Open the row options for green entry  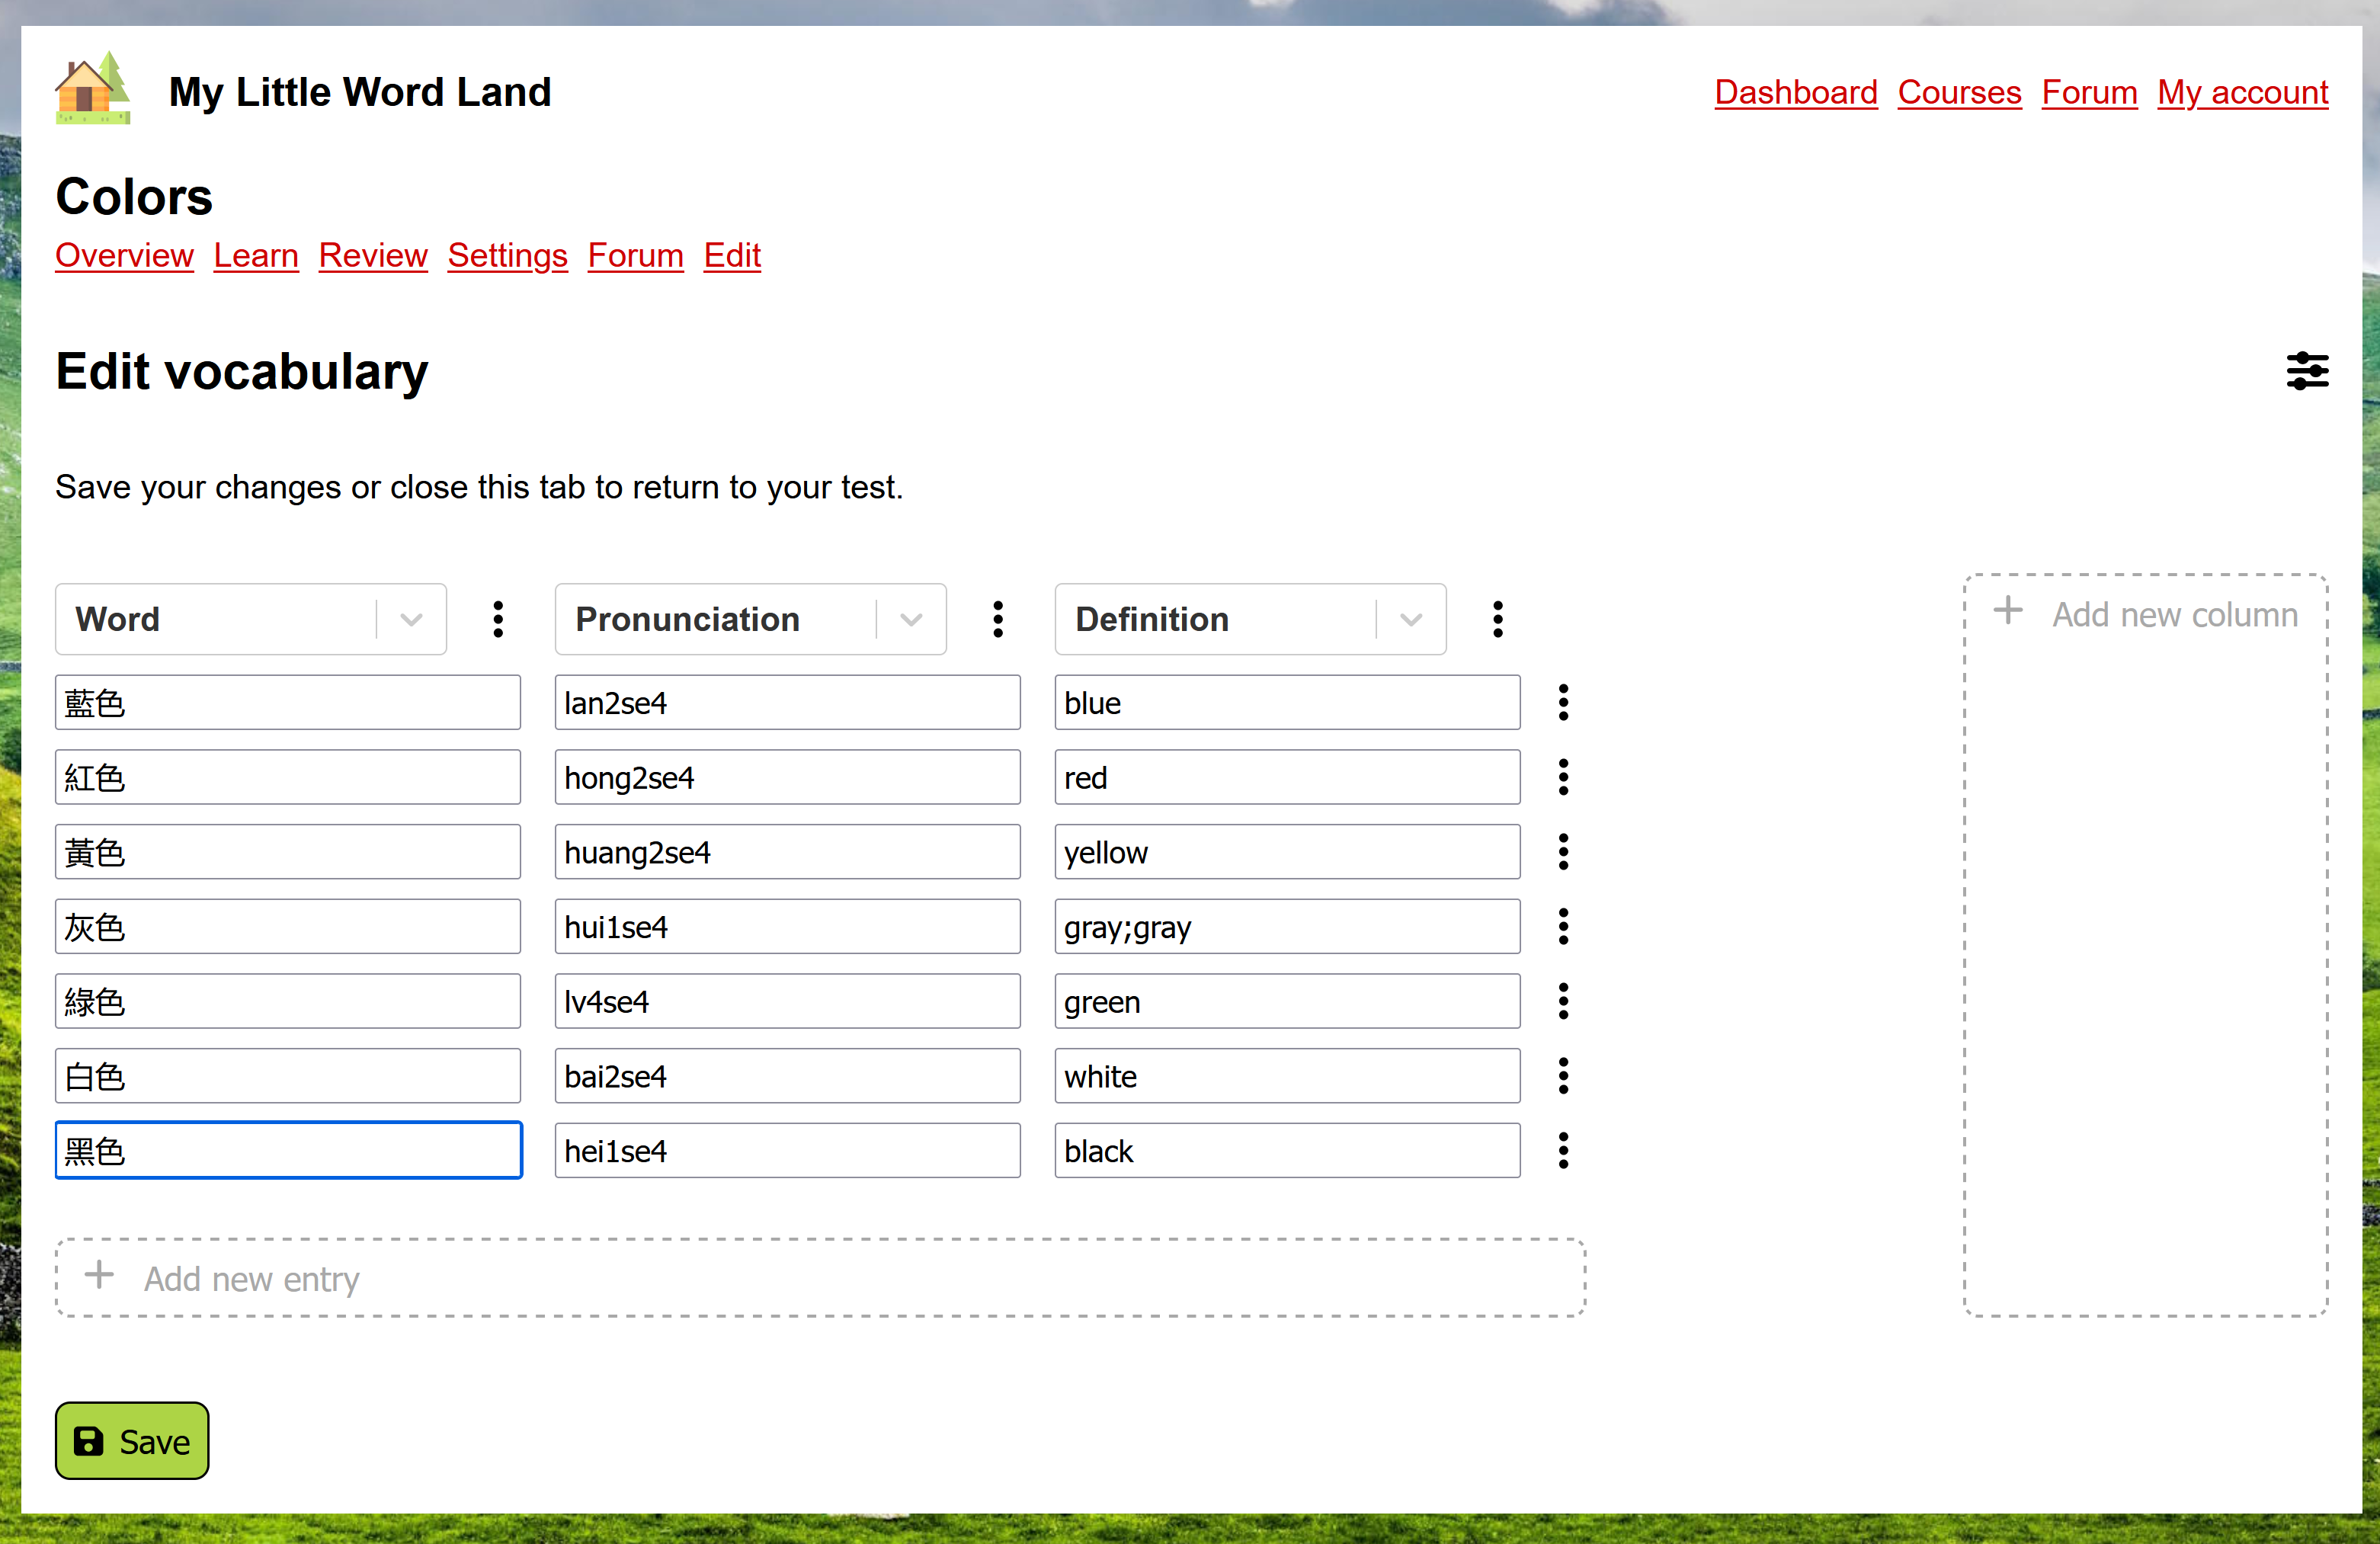[x=1563, y=1001]
